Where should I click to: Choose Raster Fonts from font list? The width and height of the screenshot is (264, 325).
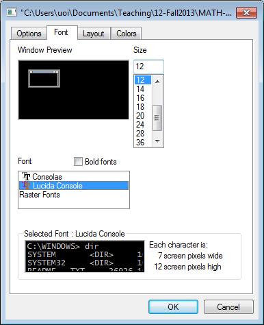[74, 195]
